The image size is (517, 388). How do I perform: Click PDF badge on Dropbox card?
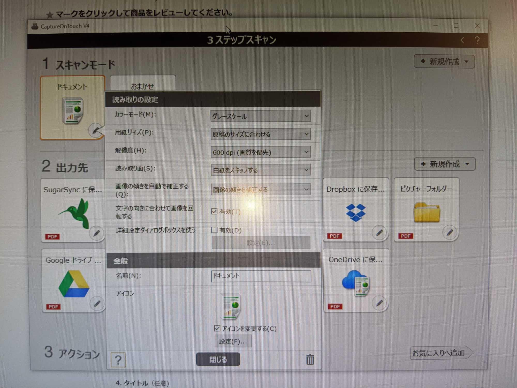point(334,236)
